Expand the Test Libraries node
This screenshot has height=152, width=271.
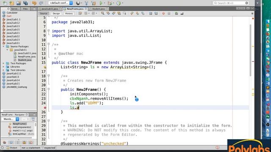coord(3,70)
